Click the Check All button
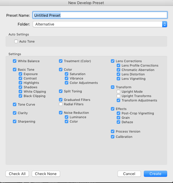Image resolution: width=173 pixels, height=183 pixels. (x=17, y=174)
